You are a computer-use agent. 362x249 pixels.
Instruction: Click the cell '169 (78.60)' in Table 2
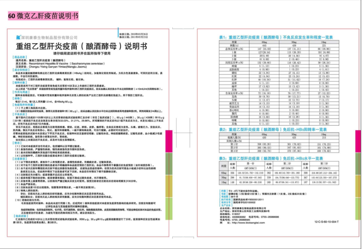[x=324, y=151]
